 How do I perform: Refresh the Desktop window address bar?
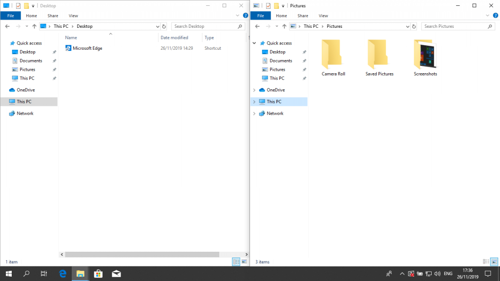(164, 26)
